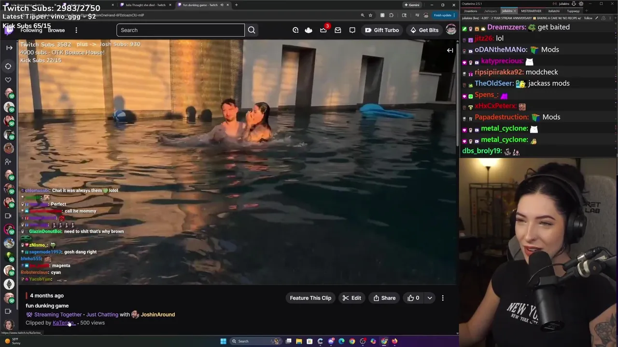Click the heart followed channels sidebar icon
The image size is (618, 347).
(8, 80)
